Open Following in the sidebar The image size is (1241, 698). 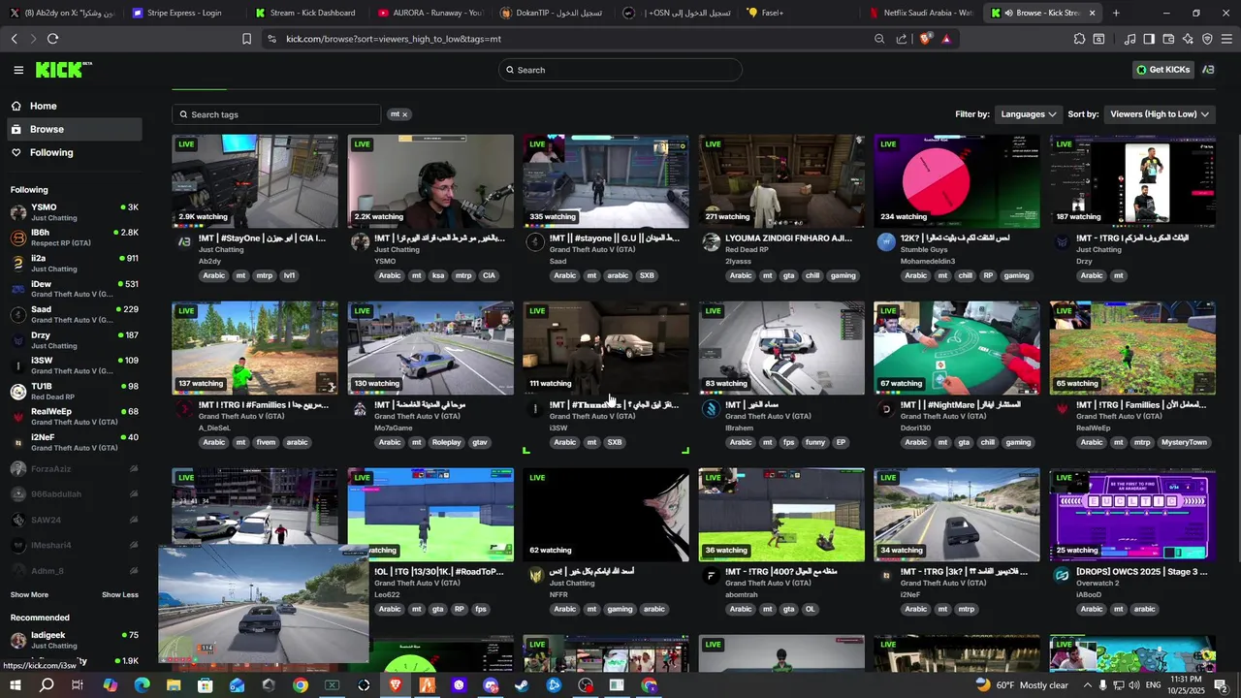click(74, 152)
